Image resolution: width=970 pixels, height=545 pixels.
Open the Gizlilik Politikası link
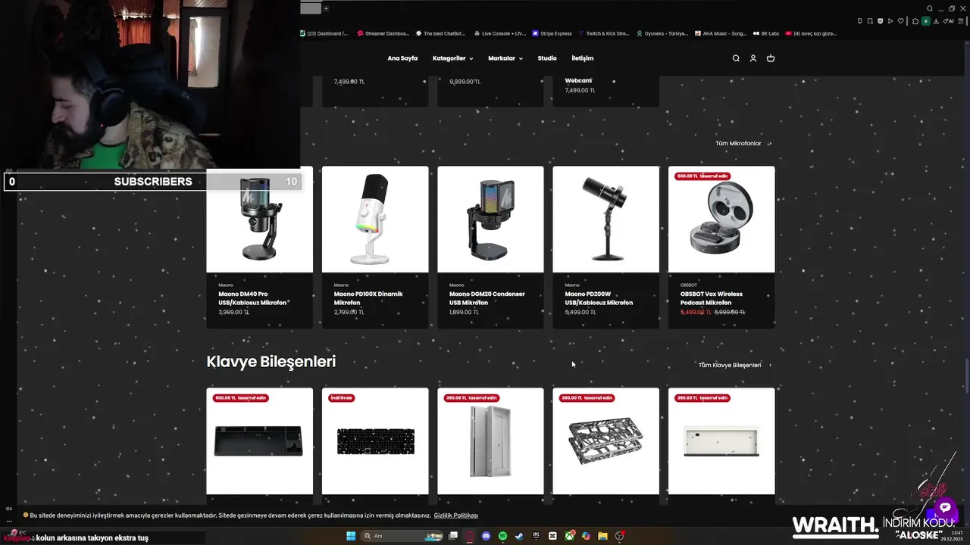[x=455, y=515]
